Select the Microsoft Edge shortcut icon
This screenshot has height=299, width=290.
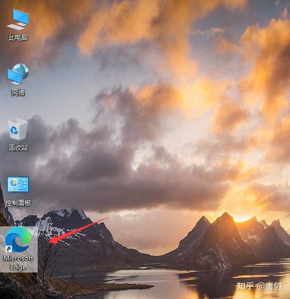click(18, 240)
